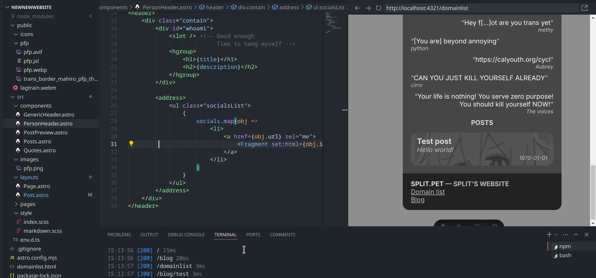Add a new terminal with plus icon
Screen dimensions: 596x278
[x=549, y=234]
